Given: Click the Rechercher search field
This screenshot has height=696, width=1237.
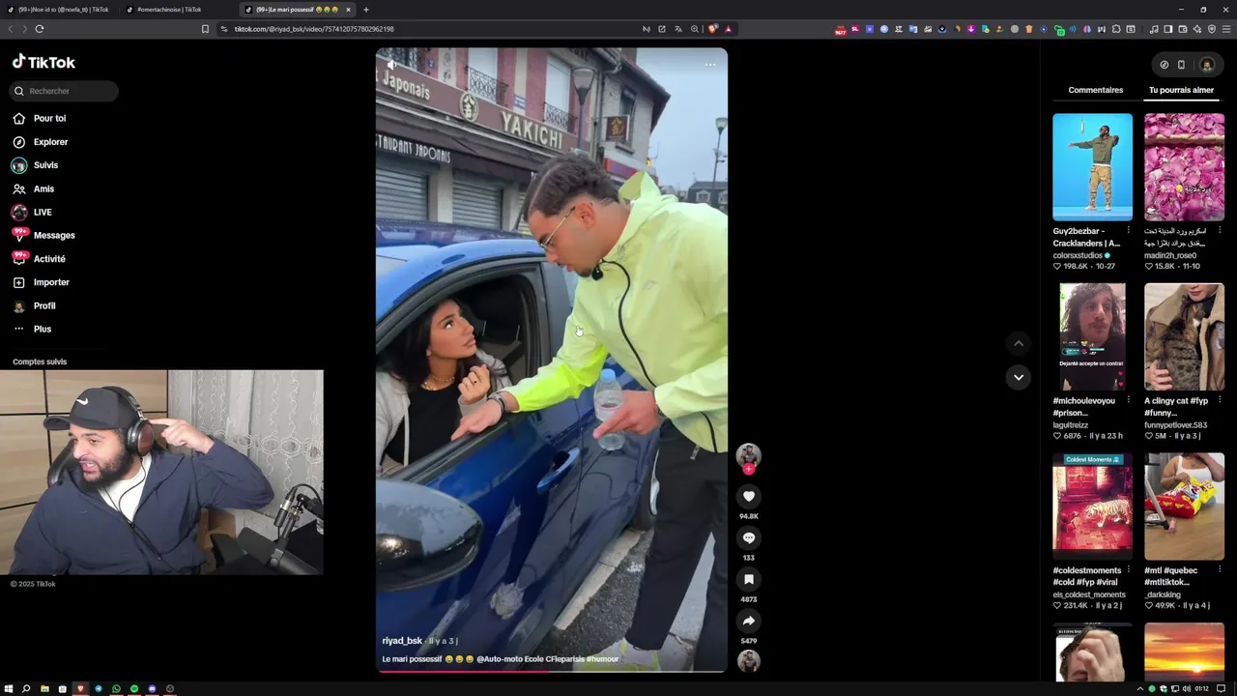Looking at the screenshot, I should click(x=64, y=91).
